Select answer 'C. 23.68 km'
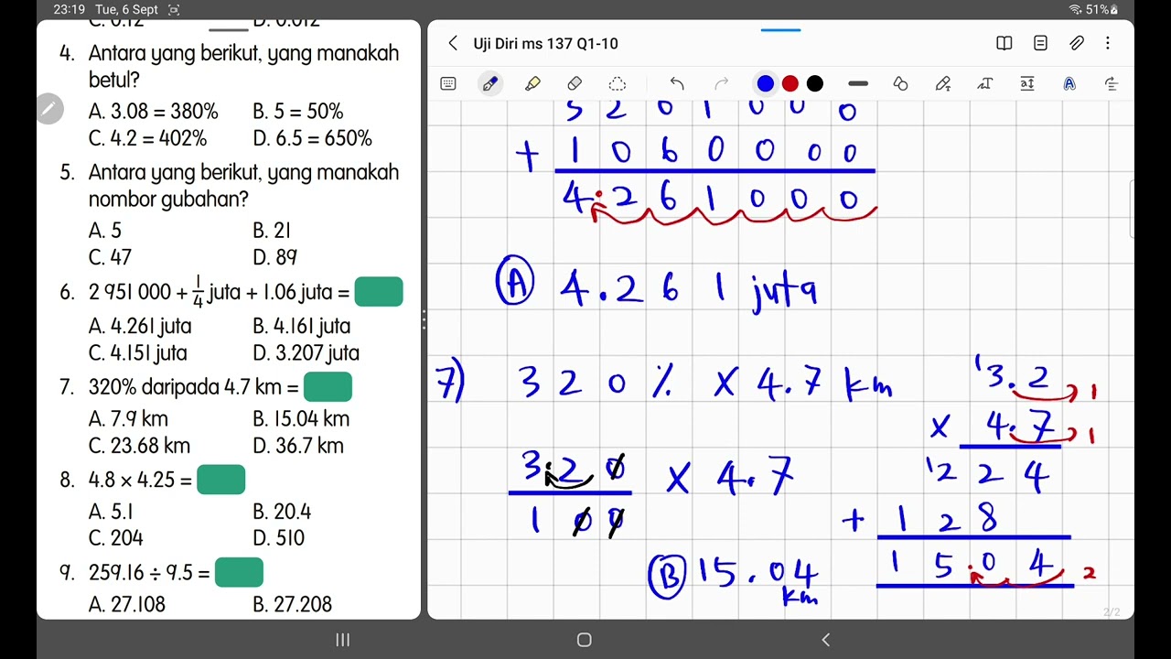 (139, 447)
